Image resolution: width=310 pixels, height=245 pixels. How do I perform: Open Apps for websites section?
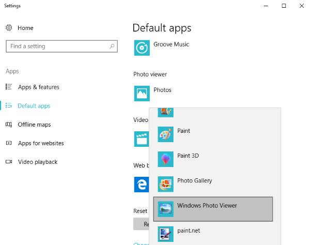click(41, 143)
